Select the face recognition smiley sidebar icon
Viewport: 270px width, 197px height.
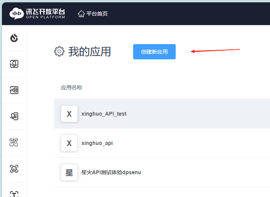14,168
